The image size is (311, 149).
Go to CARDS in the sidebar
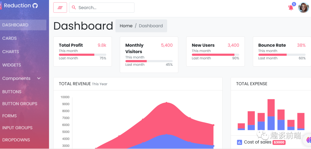(10, 38)
